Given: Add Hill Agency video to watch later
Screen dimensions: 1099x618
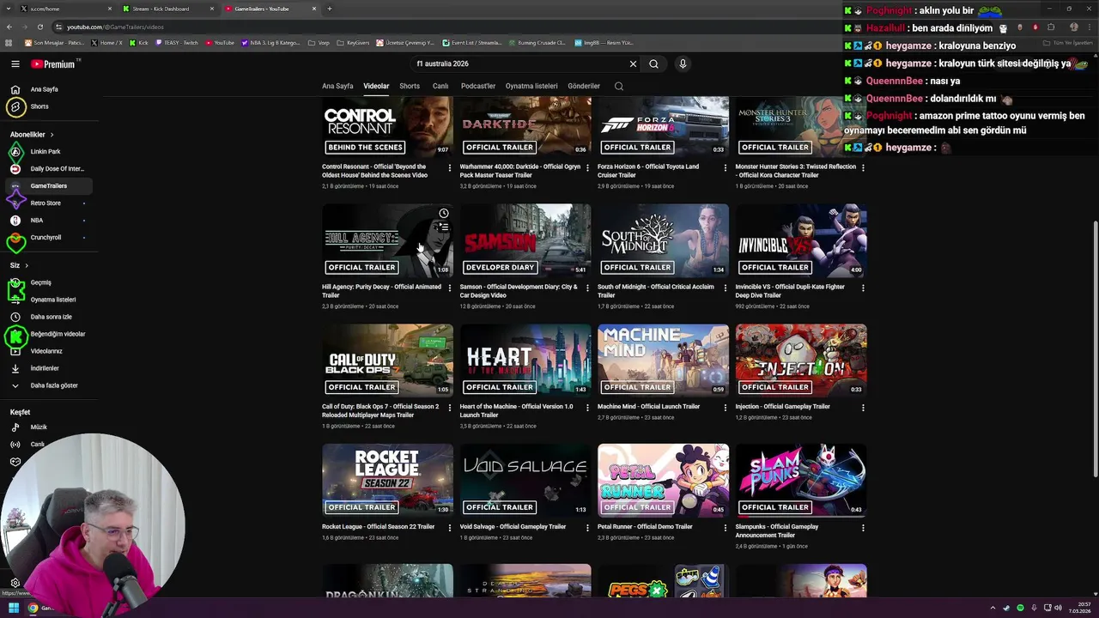Looking at the screenshot, I should point(444,213).
